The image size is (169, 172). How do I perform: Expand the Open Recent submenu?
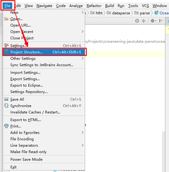pos(44,32)
